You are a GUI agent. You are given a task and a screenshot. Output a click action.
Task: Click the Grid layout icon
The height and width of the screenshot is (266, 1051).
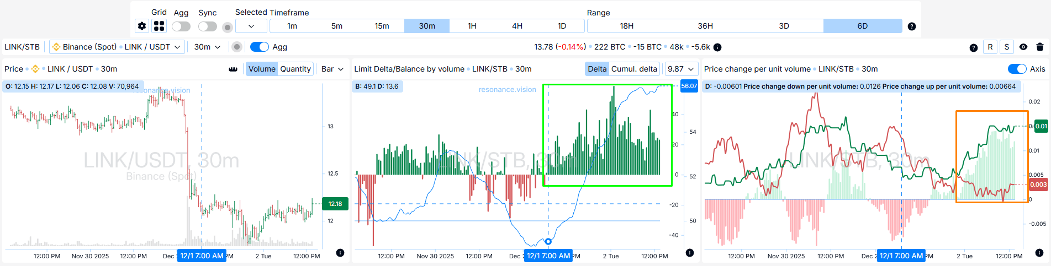(159, 26)
